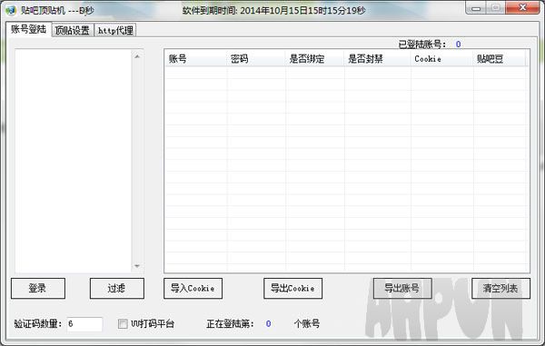Viewport: 545px width, 346px height.
Task: Close the 贴吧顶贴机 window
Action: tap(522, 7)
